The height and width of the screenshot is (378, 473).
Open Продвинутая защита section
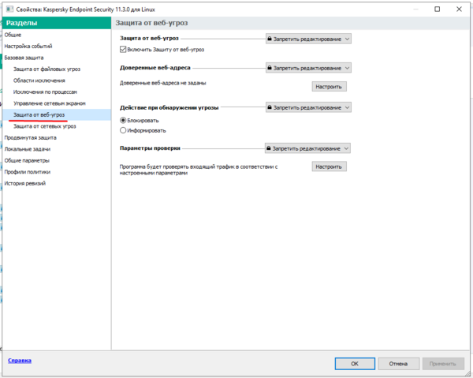pos(30,137)
